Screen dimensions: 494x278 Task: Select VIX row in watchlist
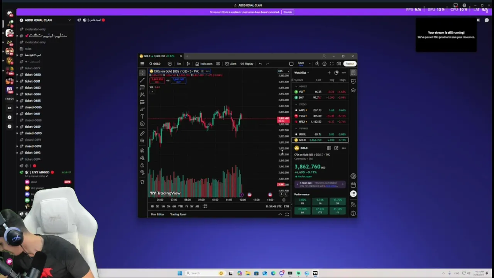click(x=321, y=92)
